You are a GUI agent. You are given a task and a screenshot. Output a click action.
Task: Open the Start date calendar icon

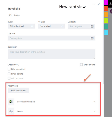(x=92, y=26)
